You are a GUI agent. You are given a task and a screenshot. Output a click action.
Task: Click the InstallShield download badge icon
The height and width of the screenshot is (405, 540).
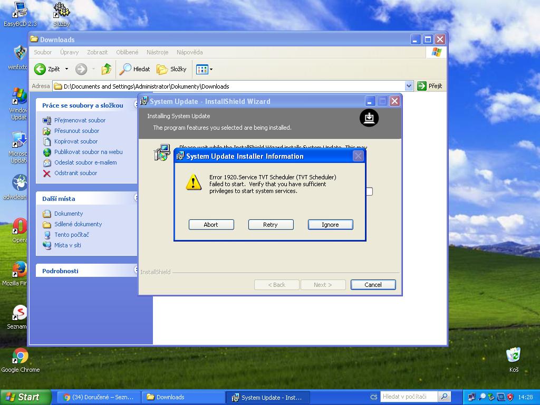point(369,118)
